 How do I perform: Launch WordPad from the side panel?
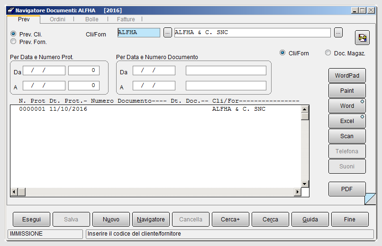pos(347,76)
